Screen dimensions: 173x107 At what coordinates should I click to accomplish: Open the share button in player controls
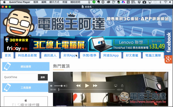tap(122, 85)
